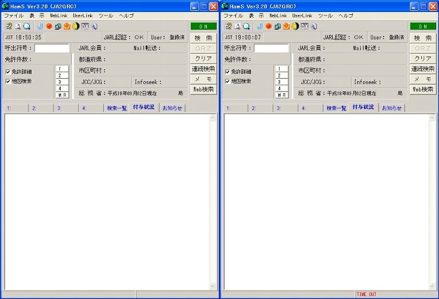Screen dimensions: 439x299
Task: Toggle the green ON indicator in 19:00:07 window
Action: (x=423, y=26)
